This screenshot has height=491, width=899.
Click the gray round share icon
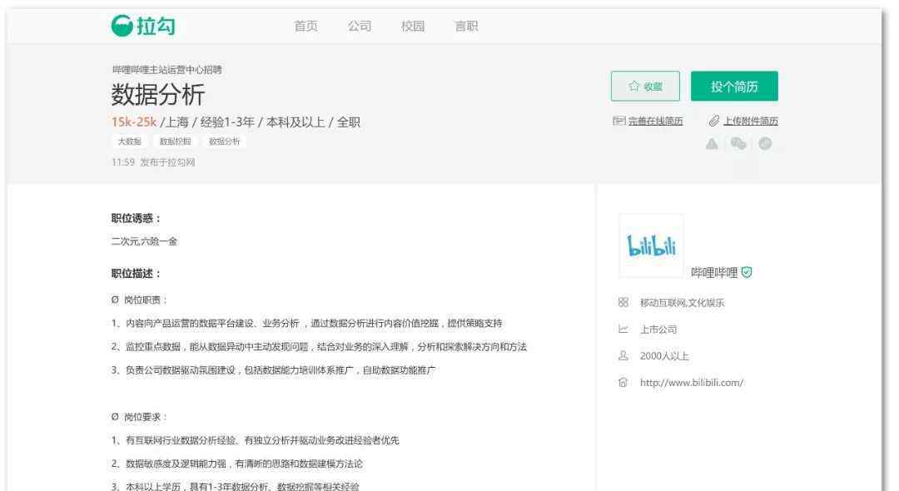[765, 143]
